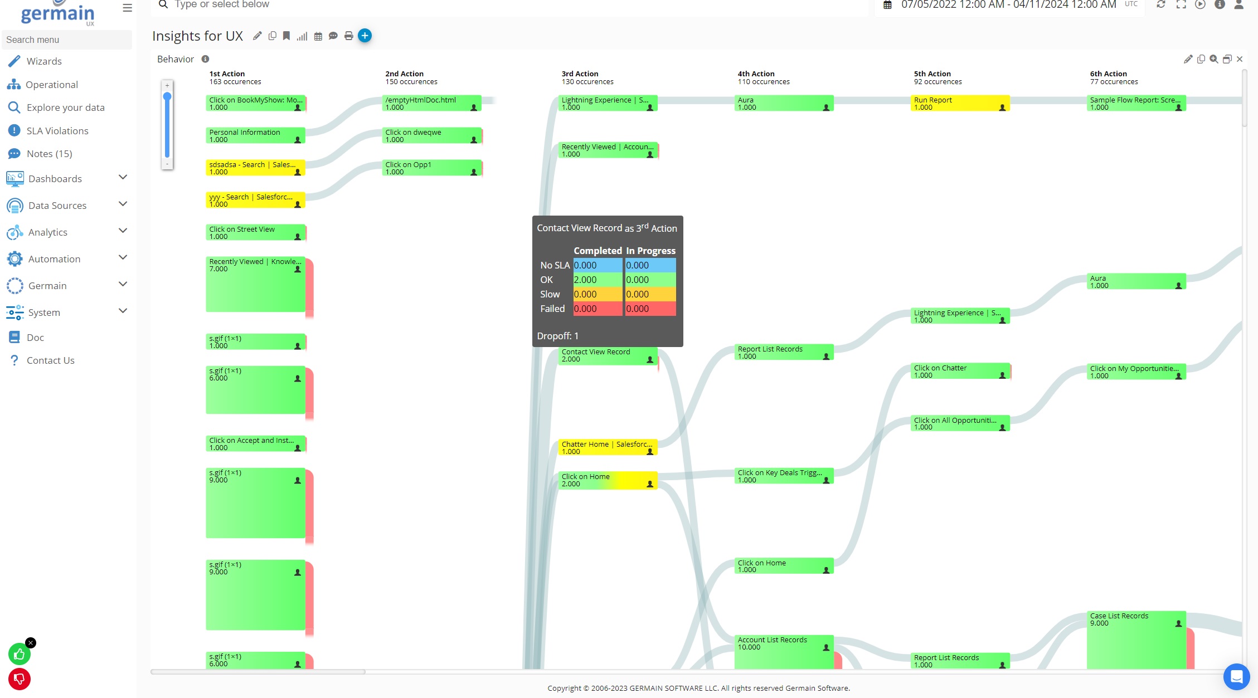Open the zoom magnifier on the Behavior panel

click(x=1214, y=59)
